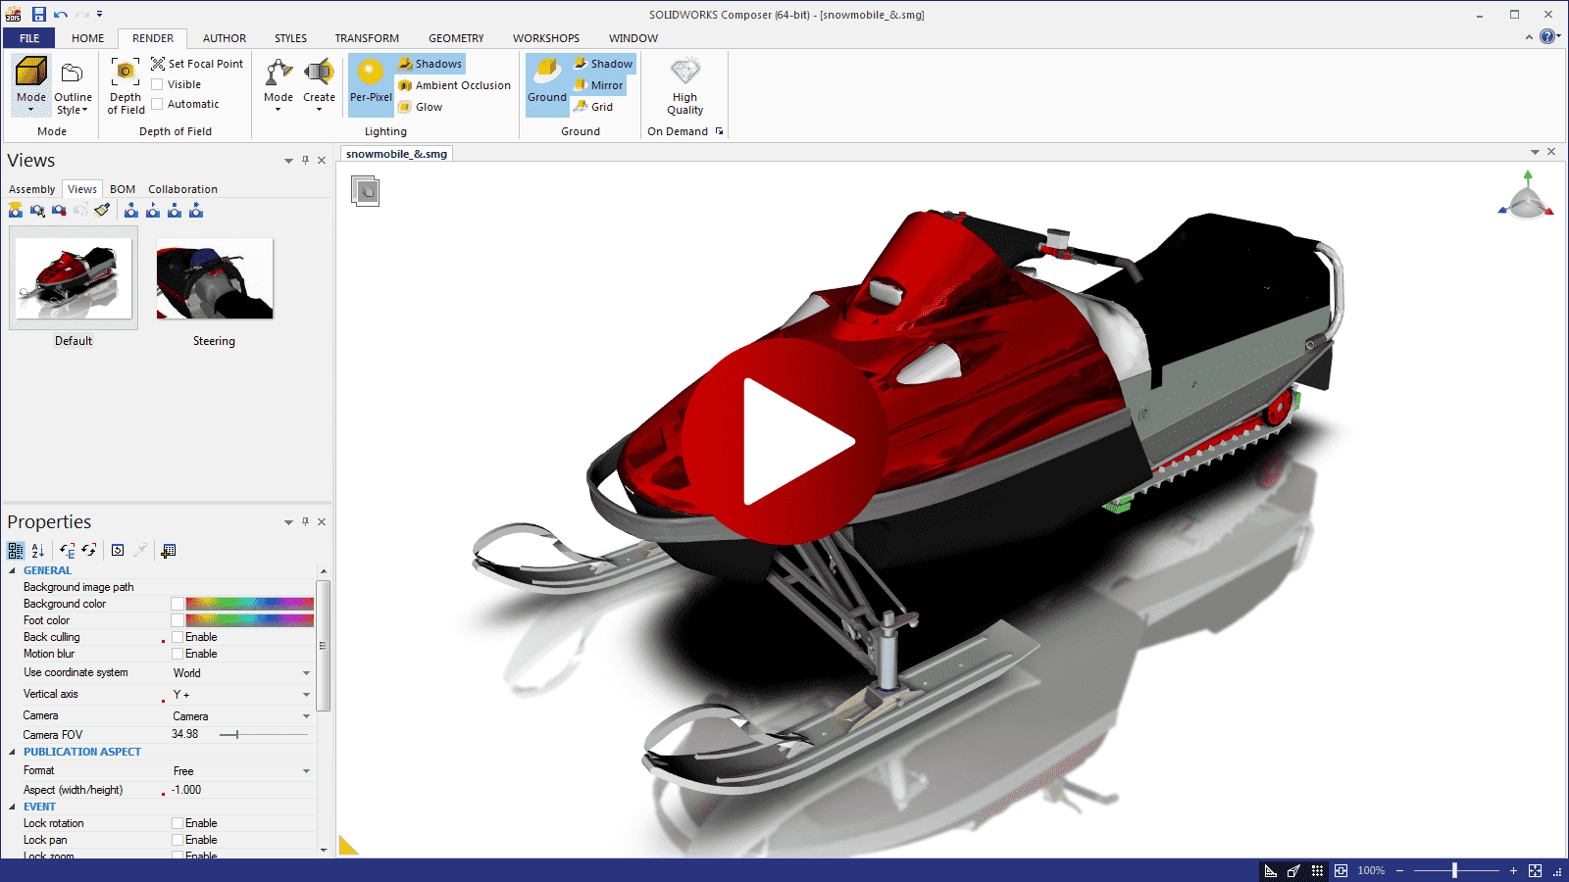Switch to HOME ribbon tab
The height and width of the screenshot is (882, 1569).
[x=87, y=38]
